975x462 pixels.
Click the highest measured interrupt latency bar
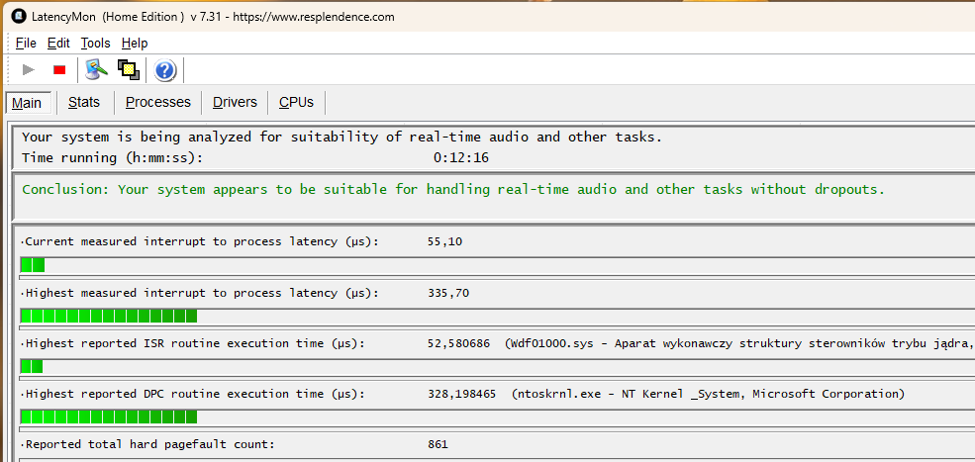(109, 316)
